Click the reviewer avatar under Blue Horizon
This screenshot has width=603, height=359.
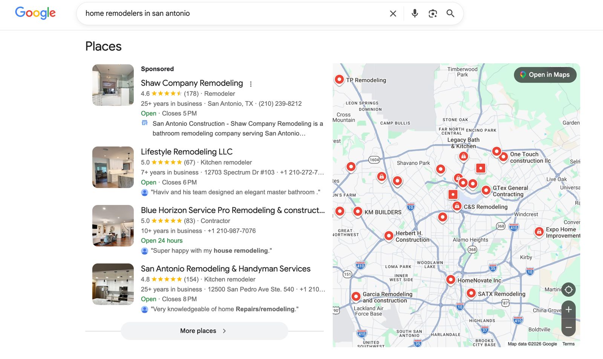click(x=144, y=251)
